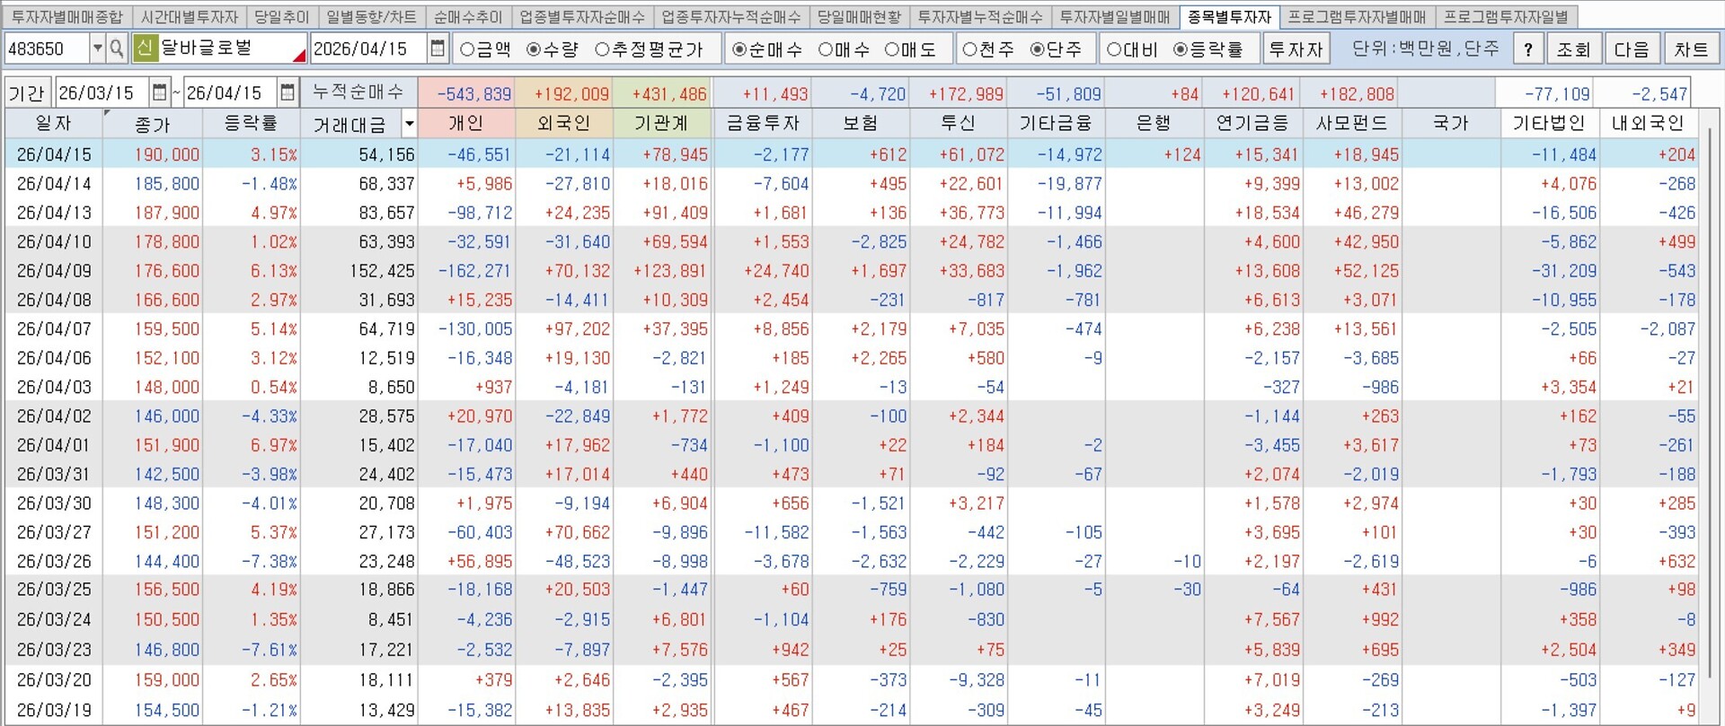Open the 업종투자자누적순매수 tab

click(x=730, y=17)
